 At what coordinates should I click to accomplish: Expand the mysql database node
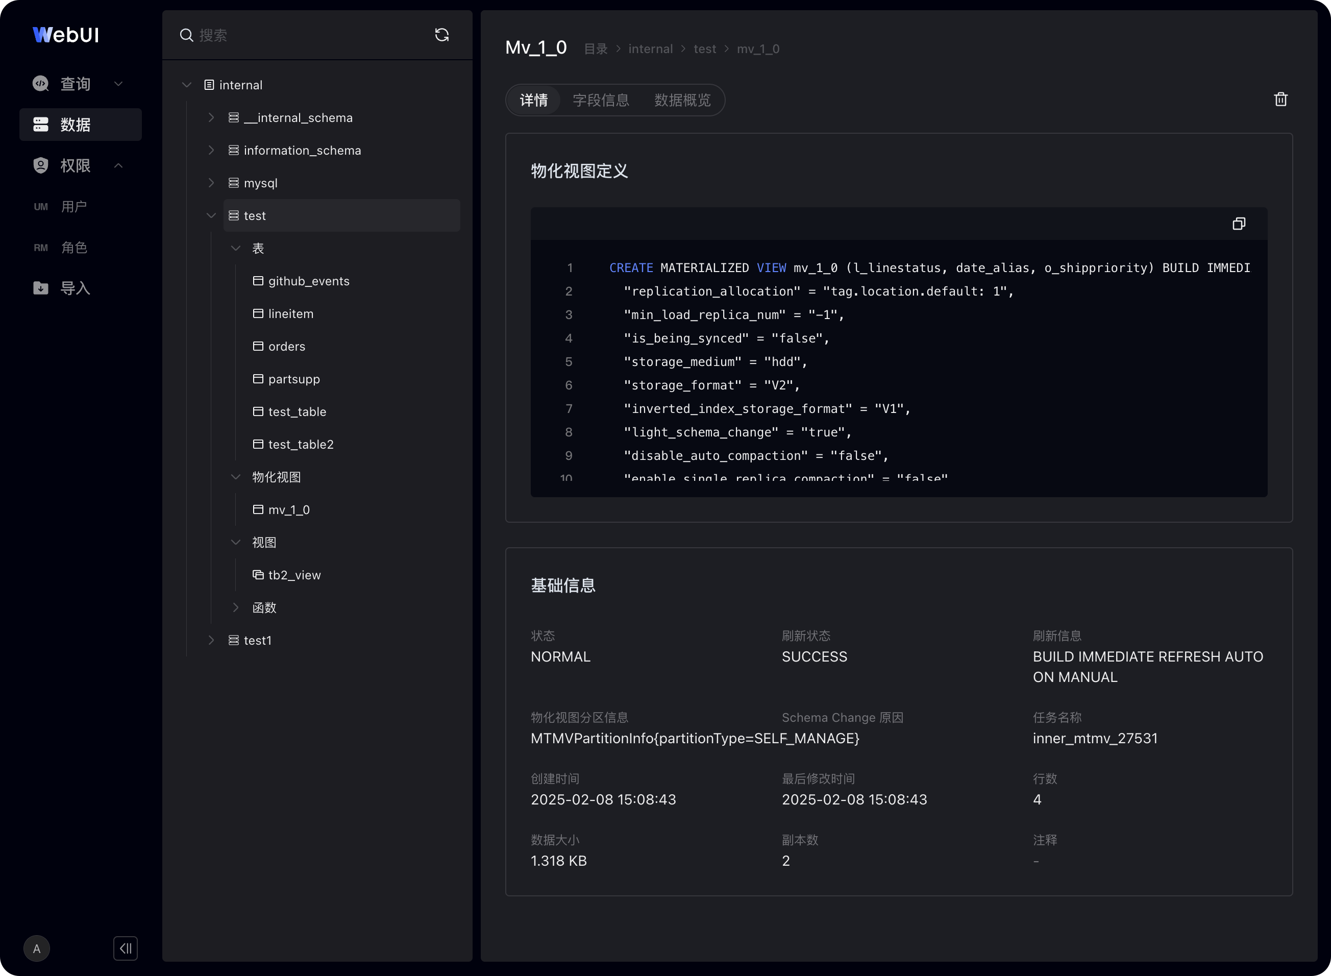(211, 183)
